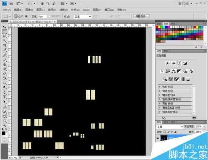Viewport: 208px width, 160px height.
Task: Add an Exposure adjustment
Action: (x=185, y=63)
